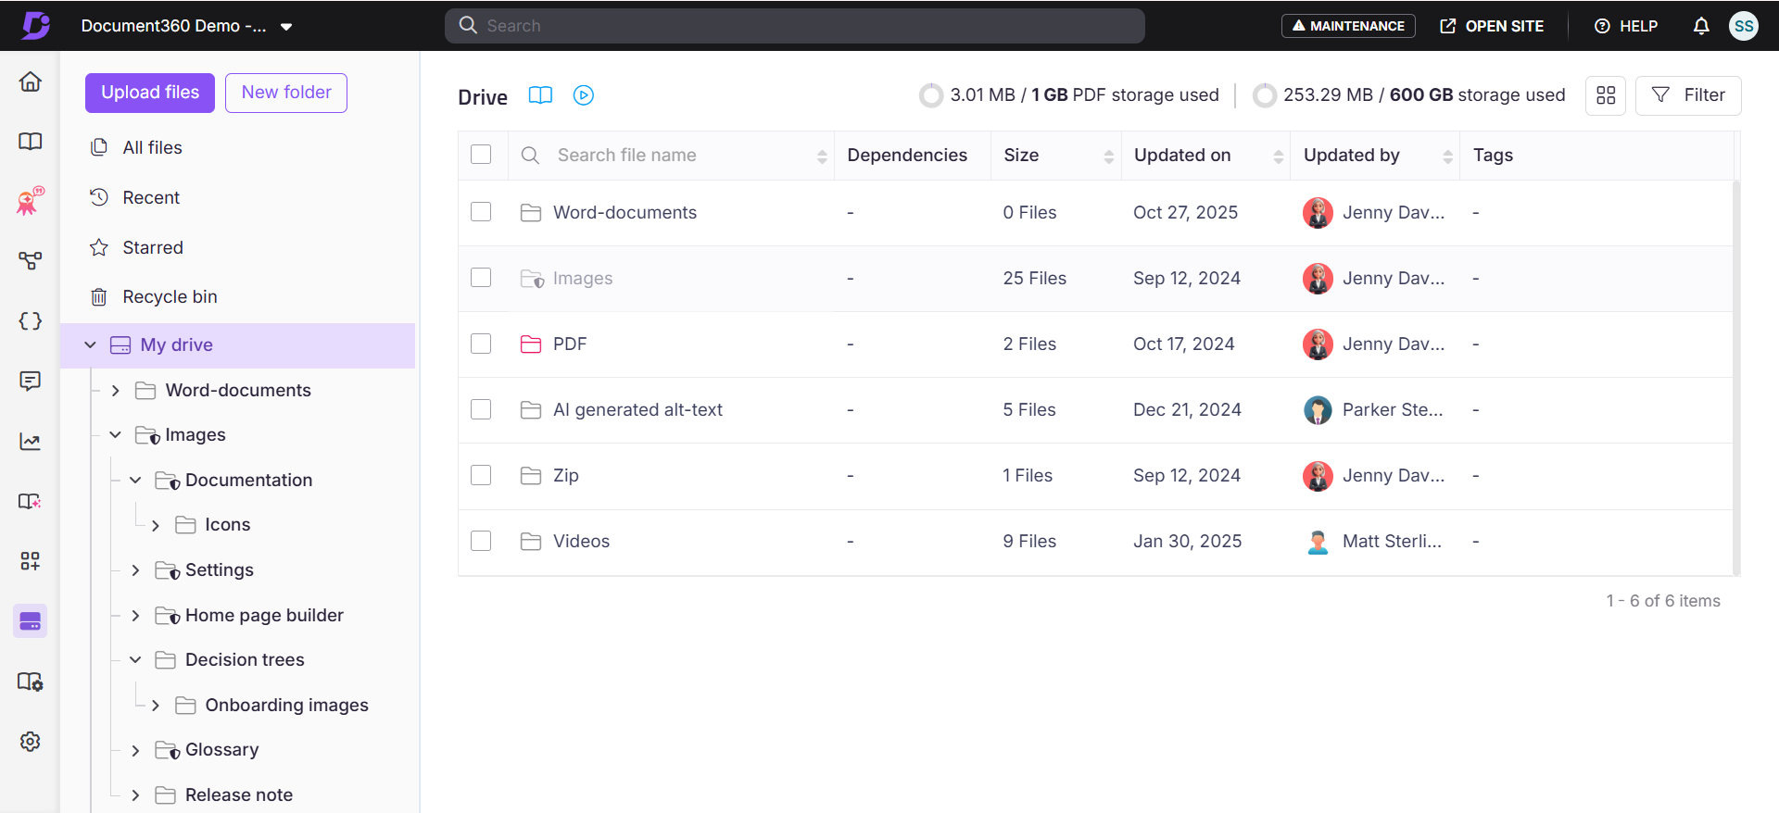The width and height of the screenshot is (1779, 813).
Task: Toggle the select-all checkbox in header
Action: (481, 155)
